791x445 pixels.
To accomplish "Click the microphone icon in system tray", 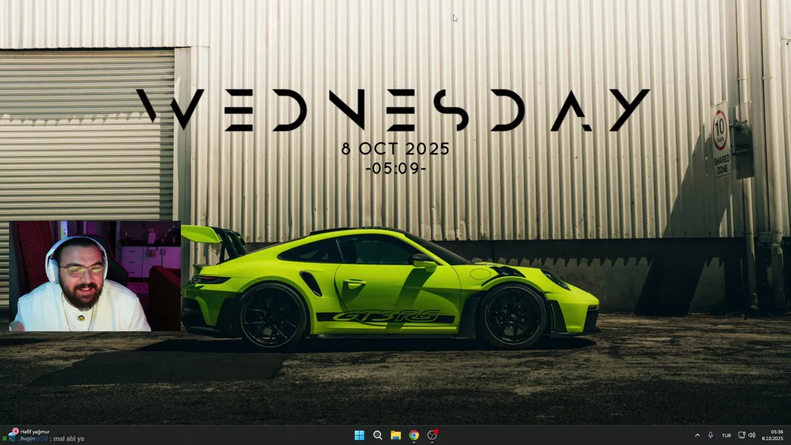I will [711, 435].
